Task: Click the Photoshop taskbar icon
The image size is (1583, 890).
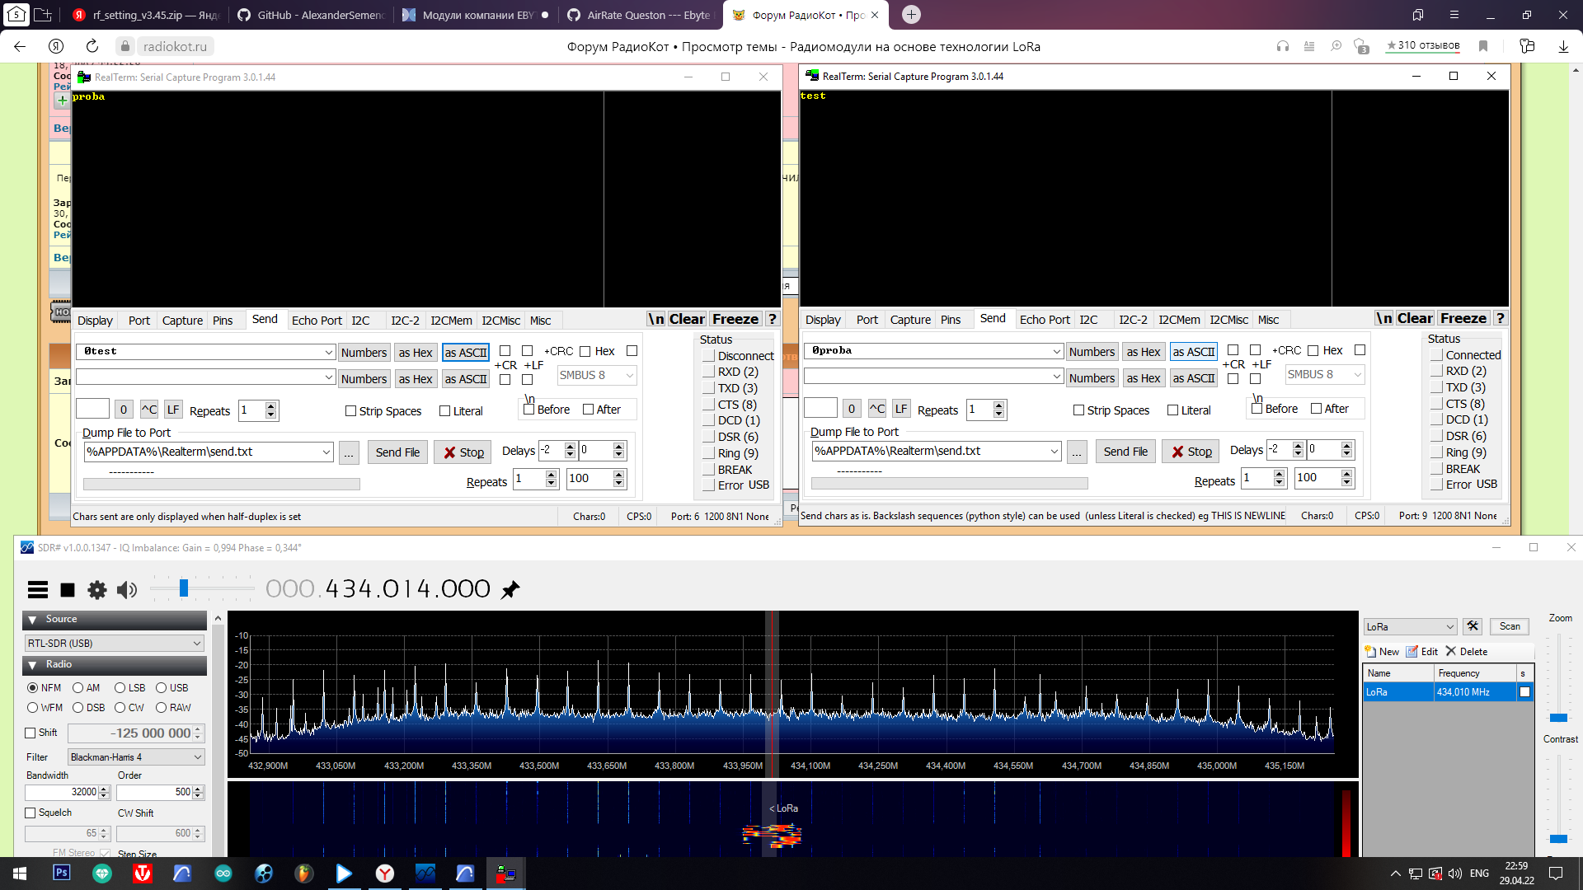Action: click(x=62, y=873)
